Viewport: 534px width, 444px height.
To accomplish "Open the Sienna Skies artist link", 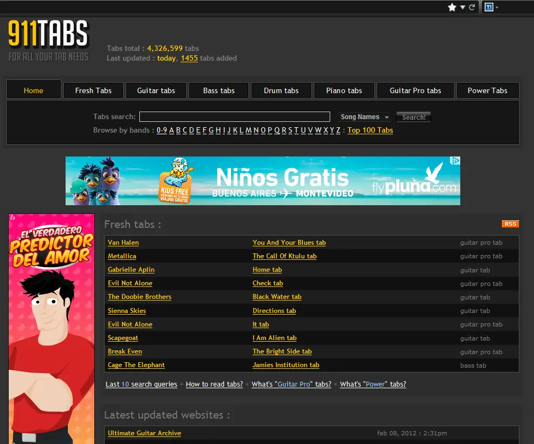I will pyautogui.click(x=127, y=311).
